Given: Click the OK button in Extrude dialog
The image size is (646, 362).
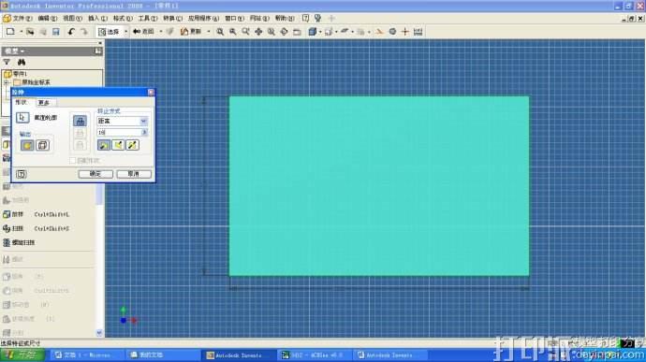Looking at the screenshot, I should point(95,174).
